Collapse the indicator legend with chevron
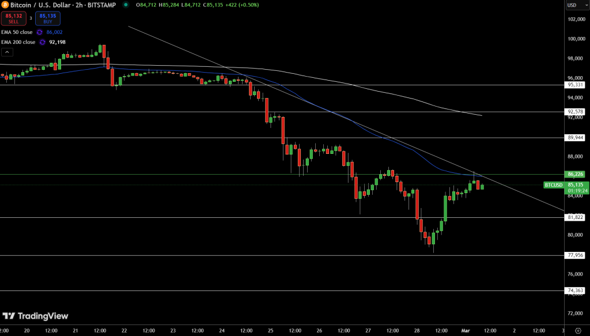 point(7,52)
